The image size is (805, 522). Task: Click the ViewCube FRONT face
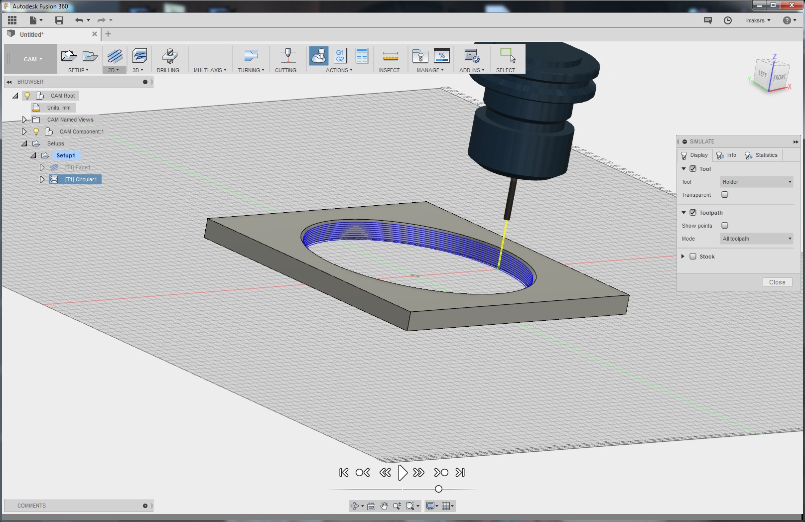coord(780,77)
